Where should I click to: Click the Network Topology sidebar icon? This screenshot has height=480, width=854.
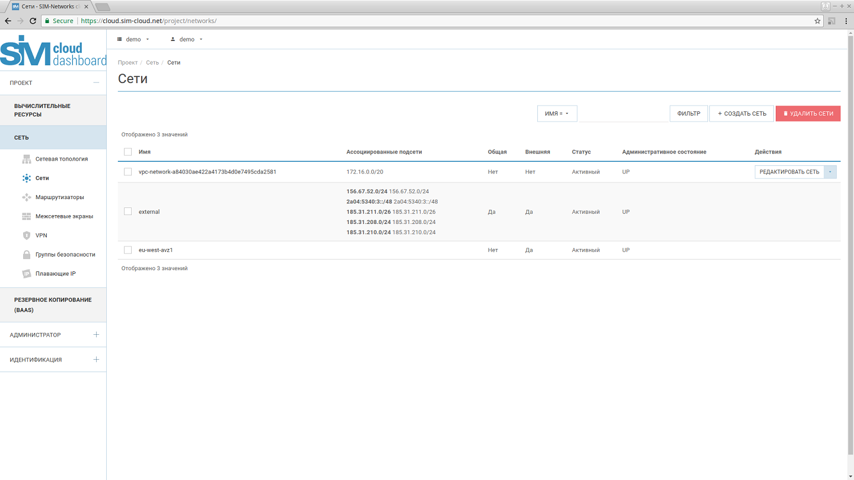(26, 159)
